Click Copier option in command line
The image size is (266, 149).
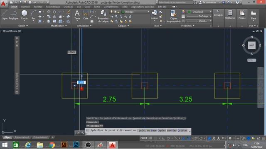pyautogui.click(x=162, y=130)
